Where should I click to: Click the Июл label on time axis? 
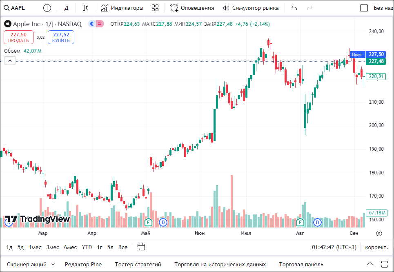[x=246, y=233]
